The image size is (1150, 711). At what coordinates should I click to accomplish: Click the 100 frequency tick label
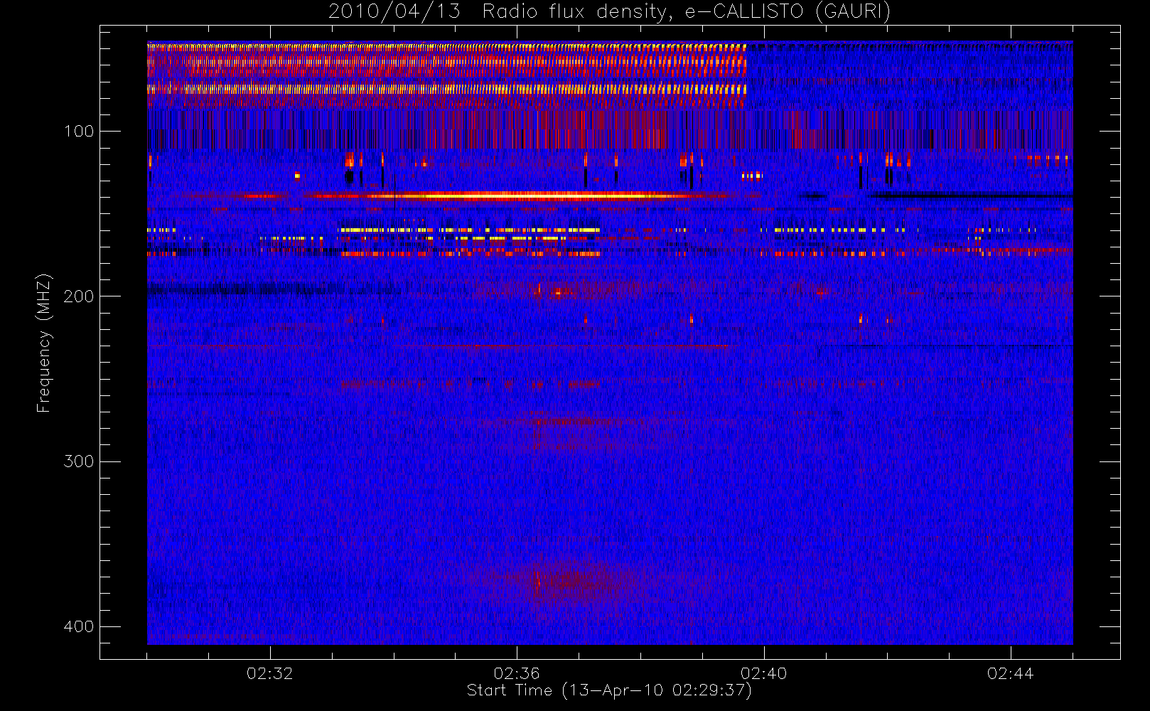pyautogui.click(x=79, y=131)
